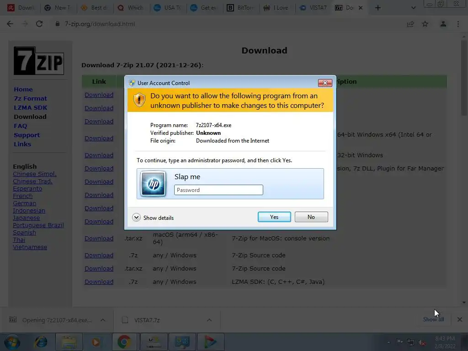This screenshot has height=351, width=468.
Task: Select French language link
Action: coord(23,196)
